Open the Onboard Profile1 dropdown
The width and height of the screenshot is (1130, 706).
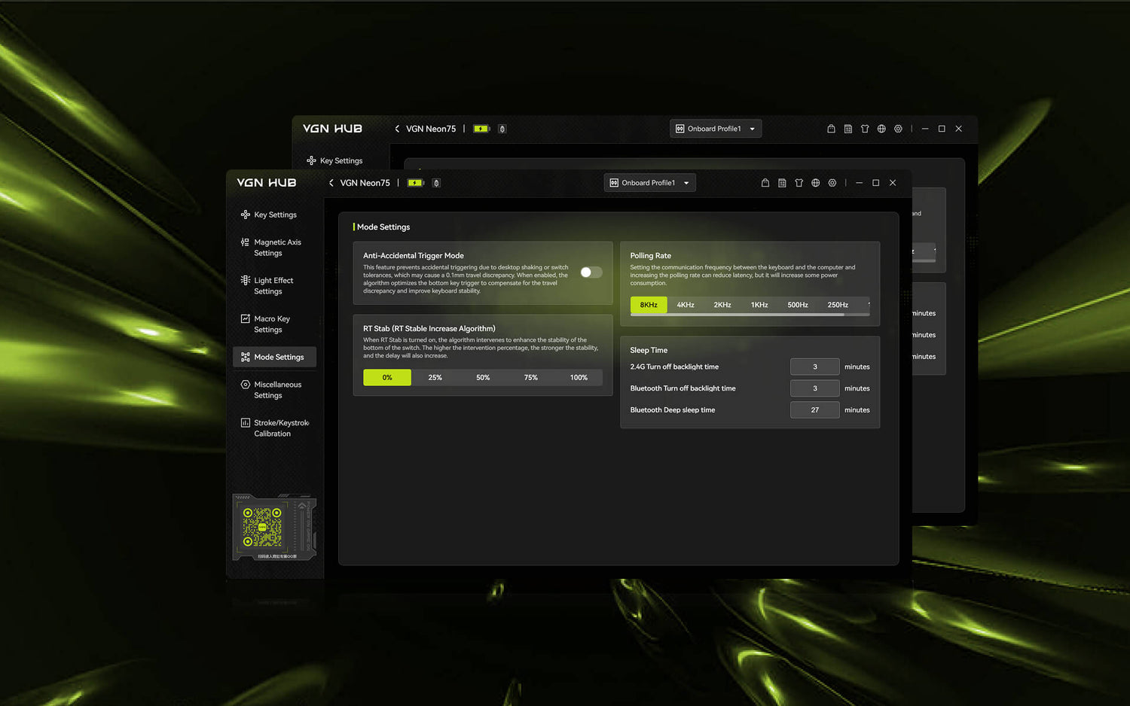[x=649, y=182]
